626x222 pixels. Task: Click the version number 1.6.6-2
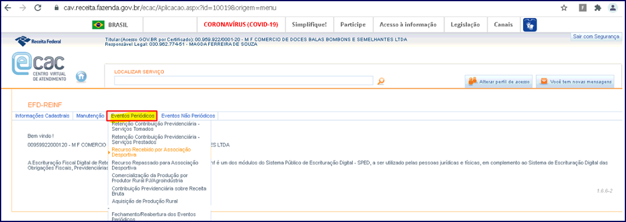tap(605, 191)
